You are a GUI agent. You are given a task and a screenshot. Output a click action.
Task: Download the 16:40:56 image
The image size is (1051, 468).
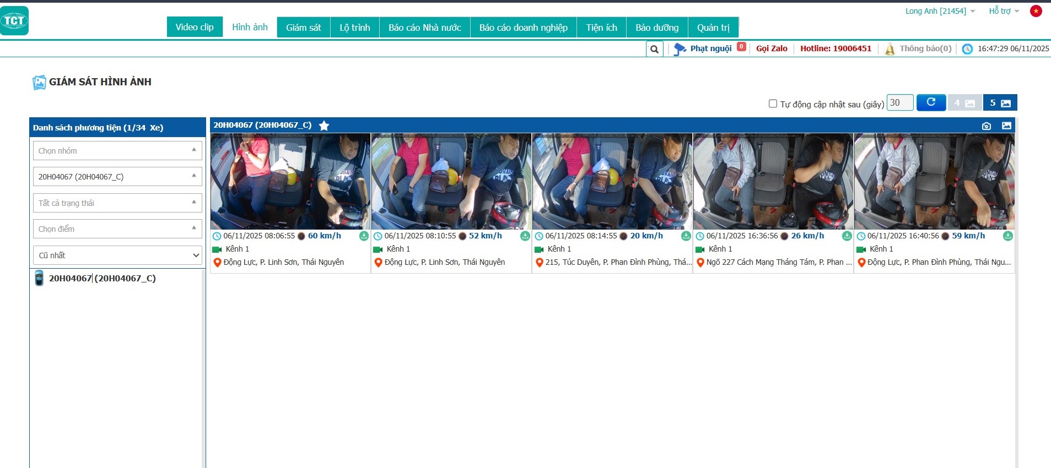pyautogui.click(x=1008, y=236)
